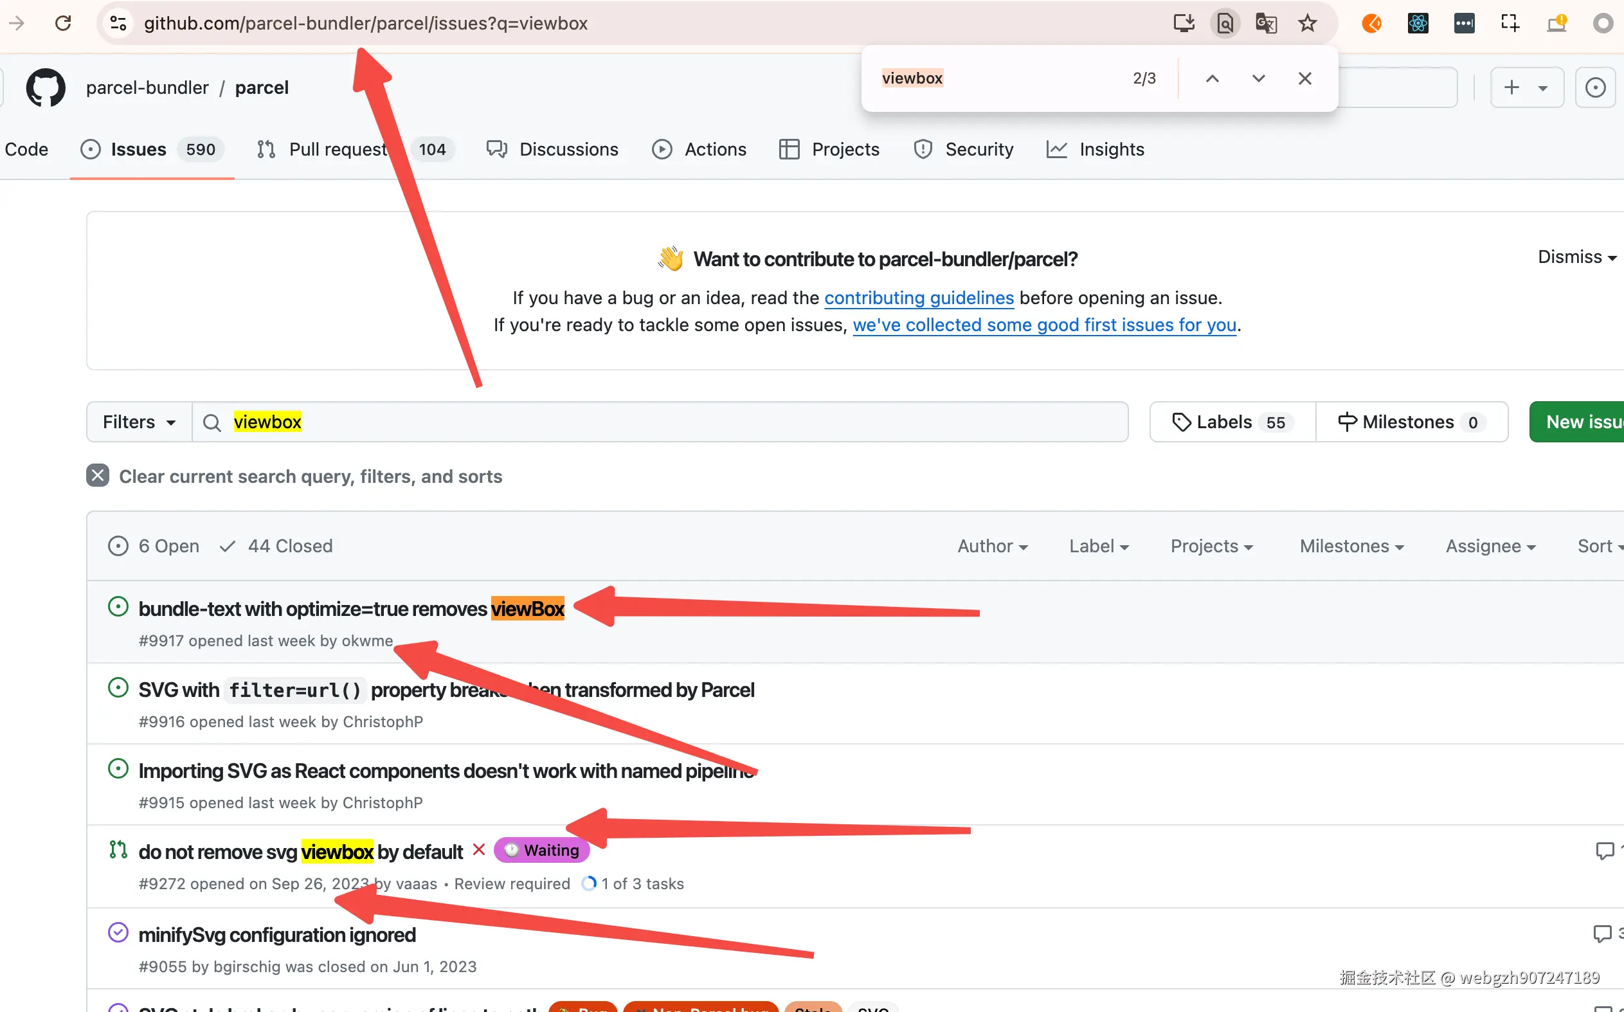The width and height of the screenshot is (1624, 1012).
Task: Click the GitHub octocat logo
Action: [46, 87]
